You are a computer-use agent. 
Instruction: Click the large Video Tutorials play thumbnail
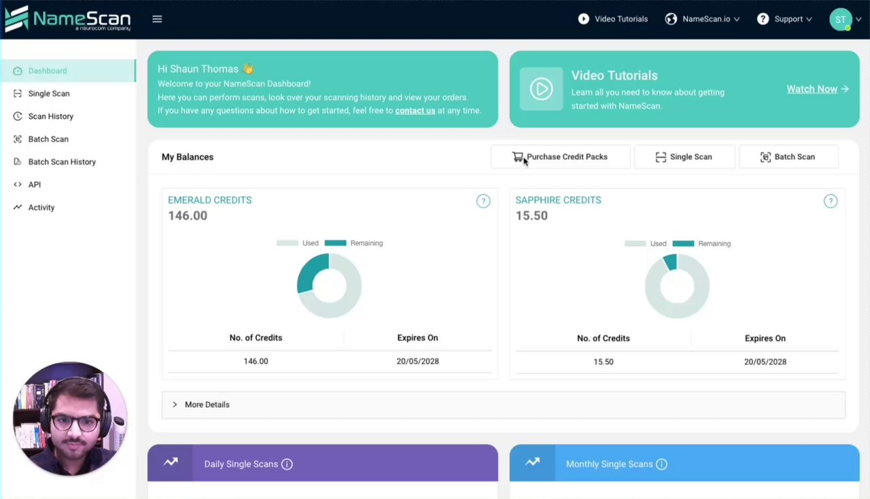pyautogui.click(x=541, y=89)
